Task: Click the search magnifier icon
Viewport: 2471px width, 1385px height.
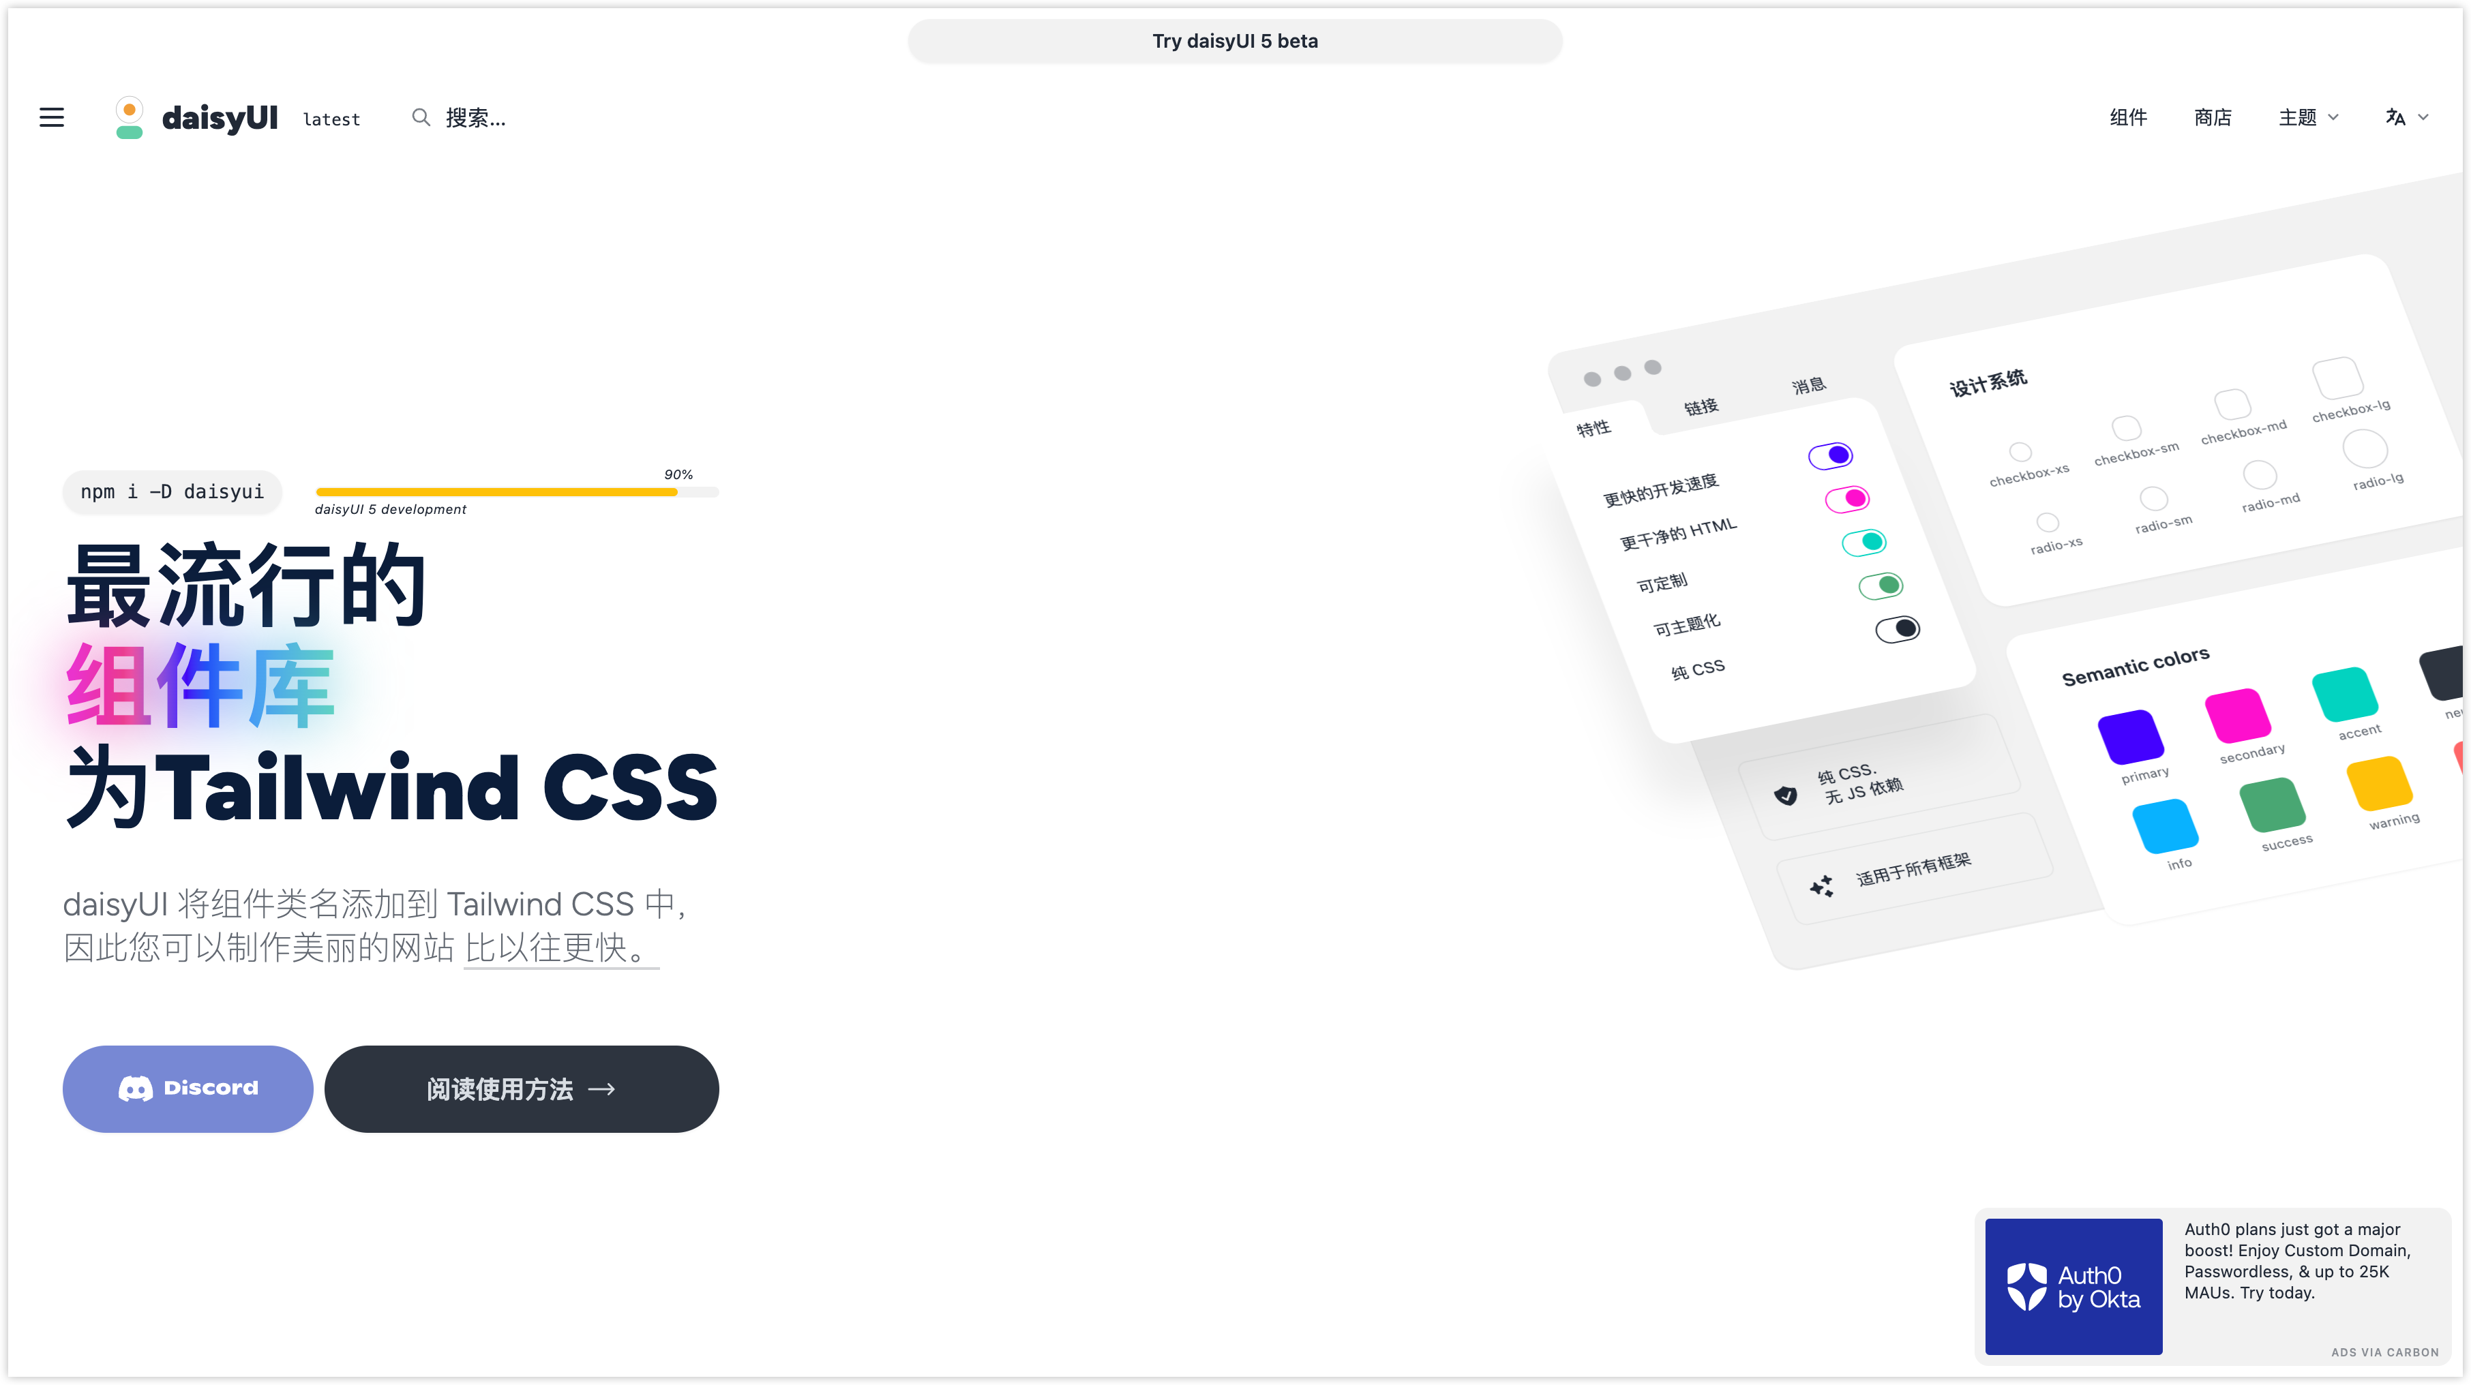Action: (x=419, y=117)
